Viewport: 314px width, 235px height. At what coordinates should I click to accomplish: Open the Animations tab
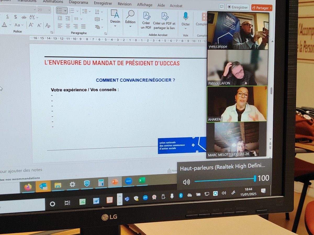[53, 1]
